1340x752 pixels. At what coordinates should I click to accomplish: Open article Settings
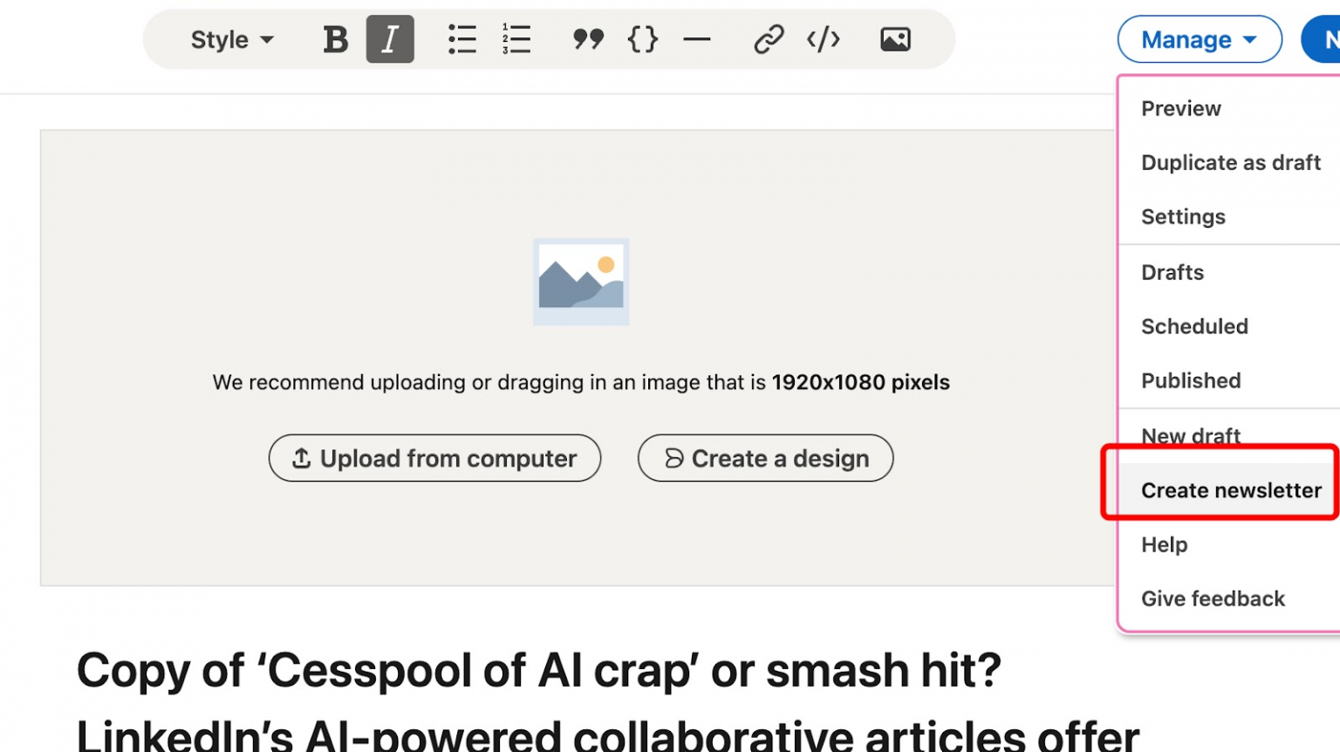tap(1182, 216)
